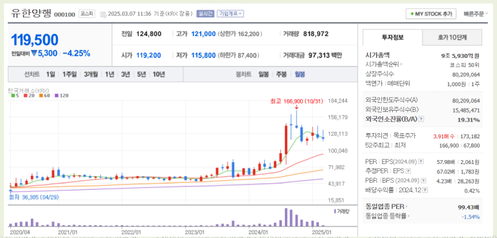The height and width of the screenshot is (238, 497).
Task: Click the 목표주가 label
Action: (404, 136)
